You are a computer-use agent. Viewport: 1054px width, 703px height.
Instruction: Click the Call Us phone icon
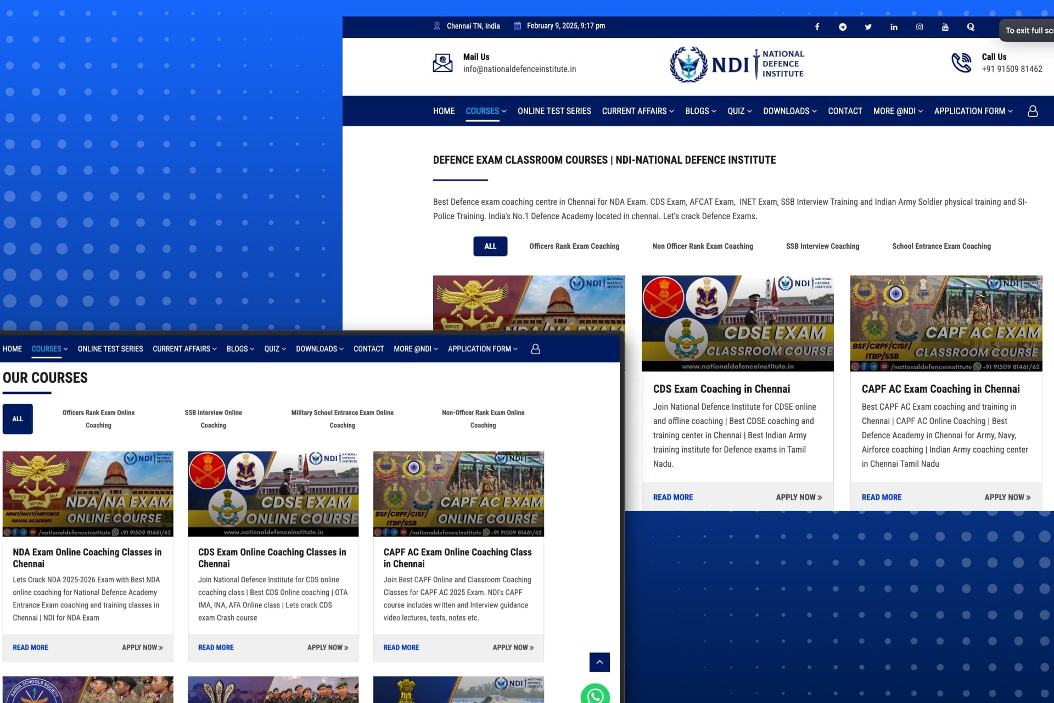[x=962, y=63]
